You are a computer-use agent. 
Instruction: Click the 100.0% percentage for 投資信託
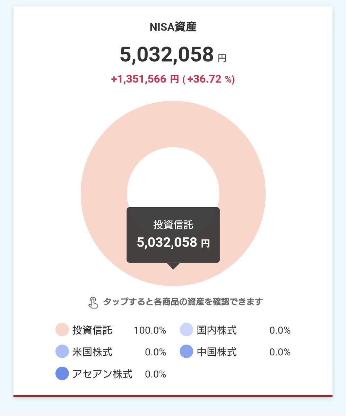[x=150, y=330]
